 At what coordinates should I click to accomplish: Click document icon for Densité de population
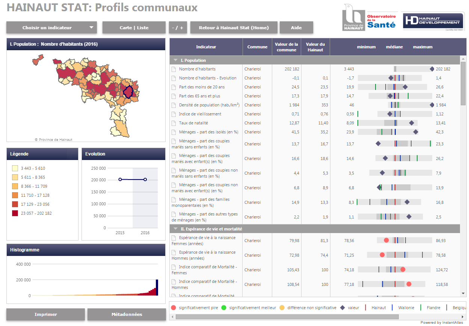click(x=174, y=105)
